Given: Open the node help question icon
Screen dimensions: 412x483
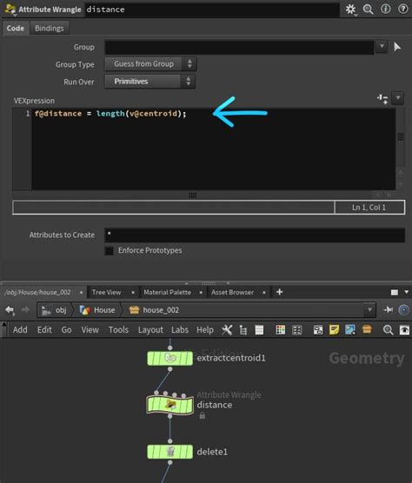Looking at the screenshot, I should coord(402,9).
